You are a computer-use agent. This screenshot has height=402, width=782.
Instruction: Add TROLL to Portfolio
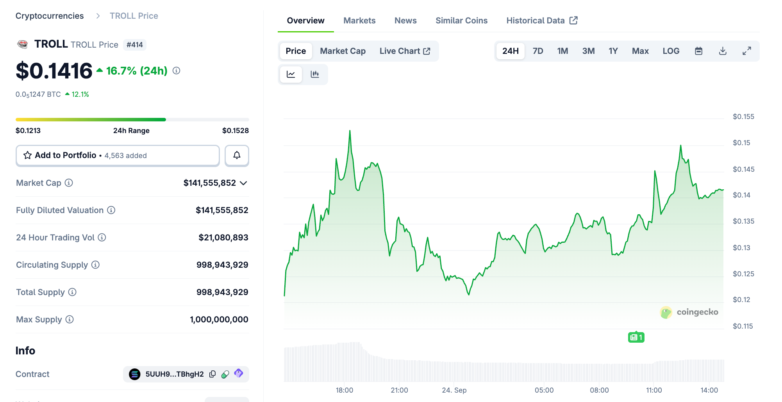click(x=118, y=155)
